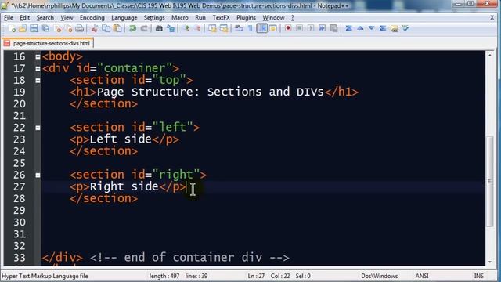Toggle the Indent Guide icon
Screen dimensions: 501x282
[262, 29]
